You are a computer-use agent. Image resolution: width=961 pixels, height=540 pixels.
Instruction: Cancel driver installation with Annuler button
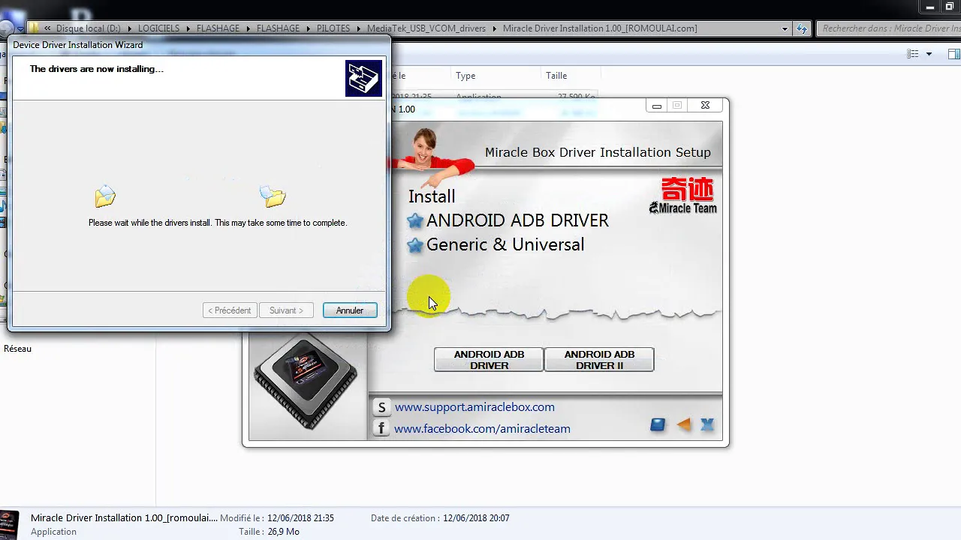point(350,310)
